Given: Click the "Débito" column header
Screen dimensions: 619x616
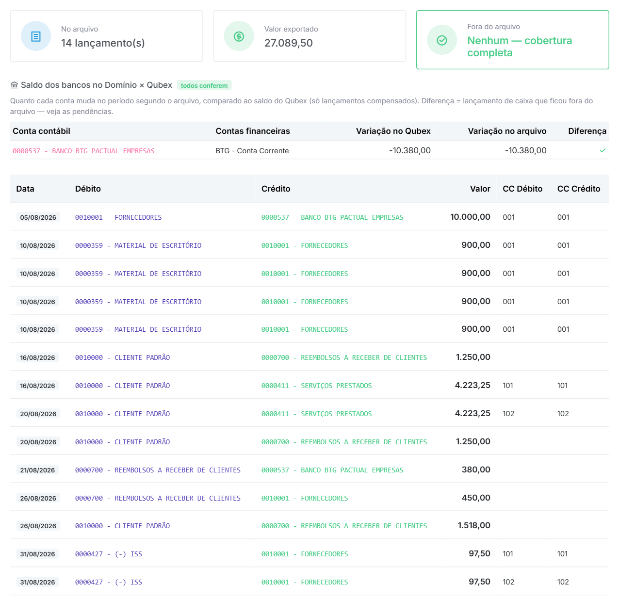Looking at the screenshot, I should coord(88,189).
